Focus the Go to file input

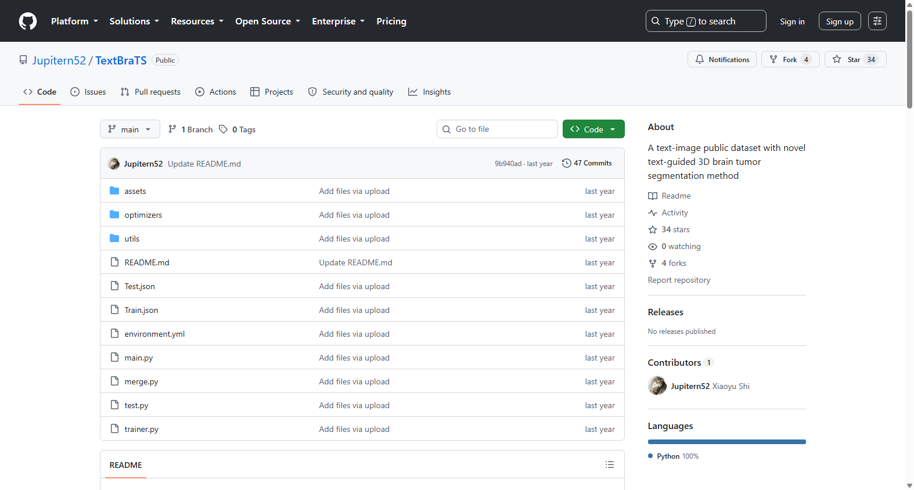pos(497,129)
